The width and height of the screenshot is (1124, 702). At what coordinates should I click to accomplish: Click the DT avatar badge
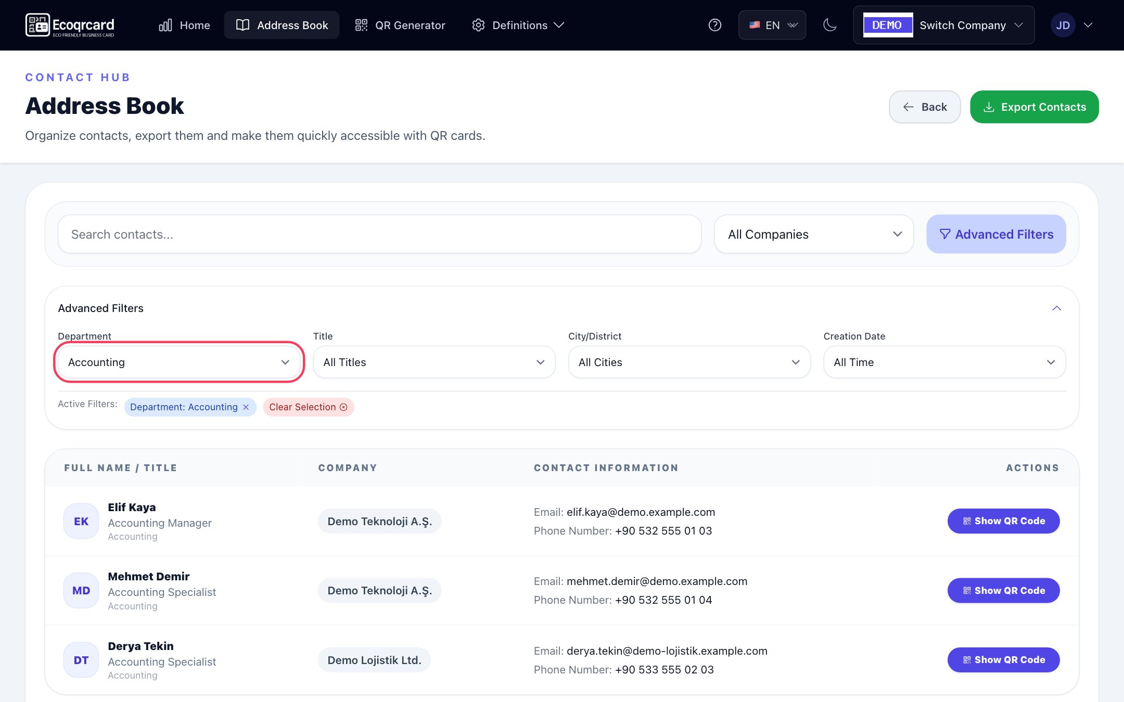[81, 660]
